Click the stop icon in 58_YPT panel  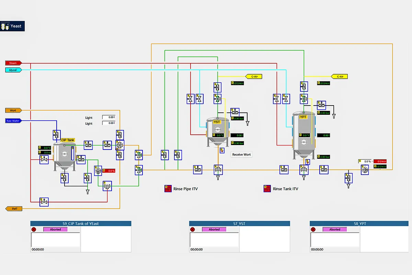pos(313,229)
